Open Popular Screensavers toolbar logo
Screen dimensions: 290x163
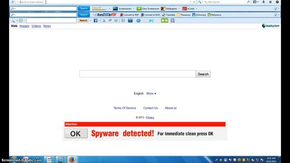[x=100, y=9]
